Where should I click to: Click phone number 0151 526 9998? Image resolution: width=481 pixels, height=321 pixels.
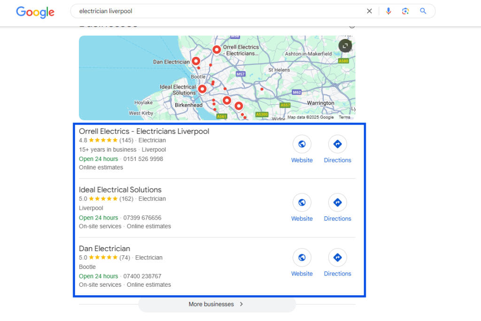[143, 159]
